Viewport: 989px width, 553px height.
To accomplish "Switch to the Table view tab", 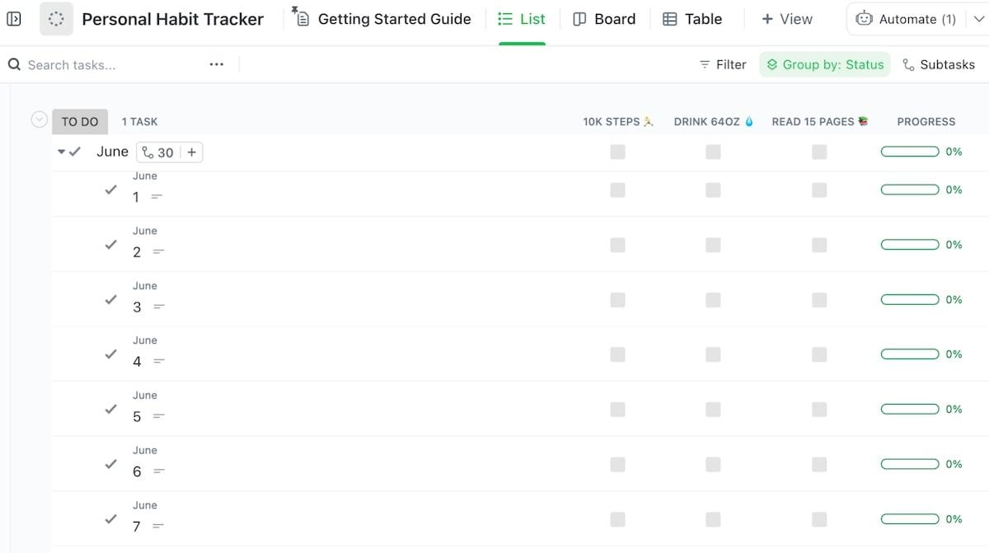I will point(692,19).
